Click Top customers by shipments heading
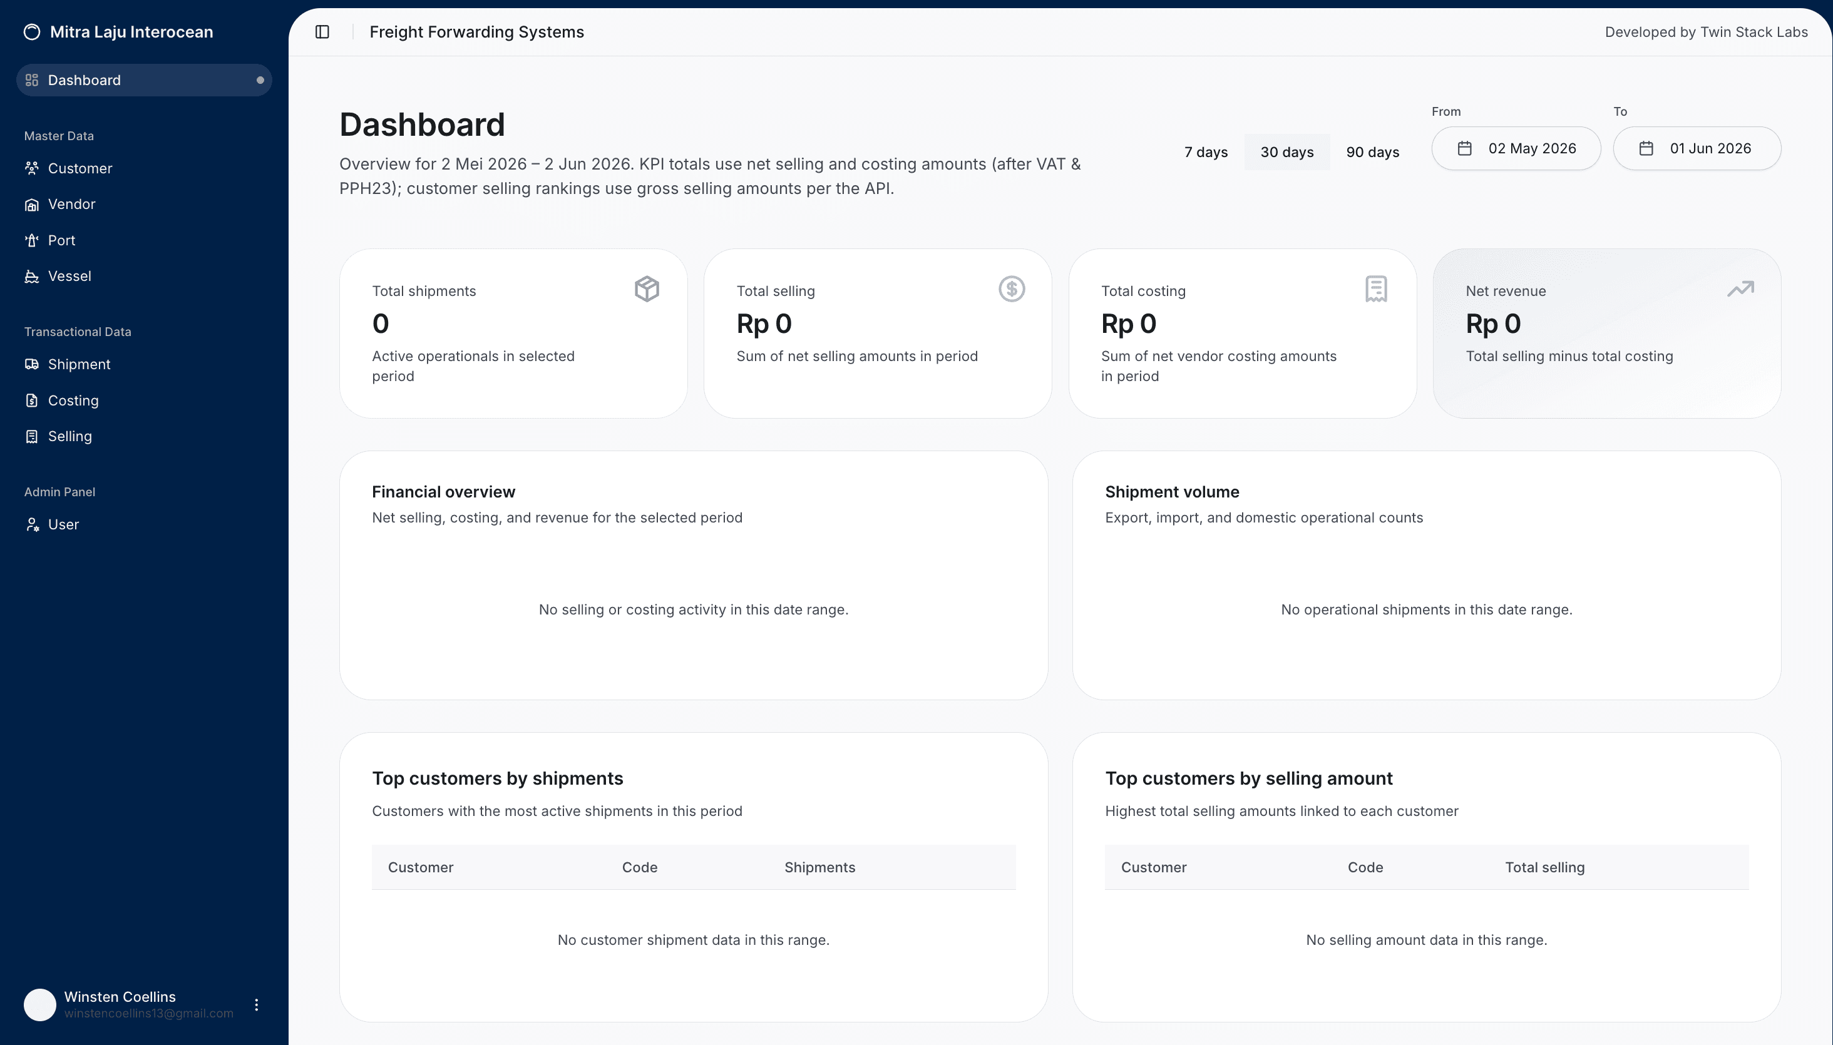1833x1045 pixels. pyautogui.click(x=498, y=778)
